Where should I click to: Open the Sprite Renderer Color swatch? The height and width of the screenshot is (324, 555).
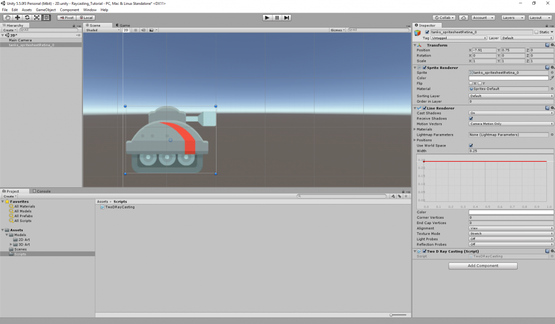(x=508, y=78)
